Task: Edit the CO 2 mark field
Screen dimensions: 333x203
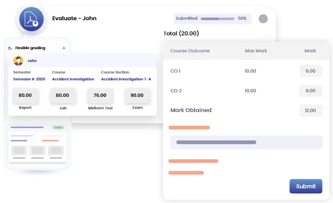Action: tap(310, 91)
